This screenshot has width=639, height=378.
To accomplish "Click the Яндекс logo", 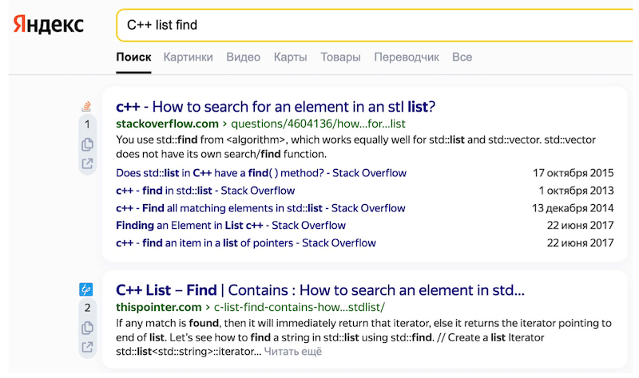I will click(x=48, y=25).
